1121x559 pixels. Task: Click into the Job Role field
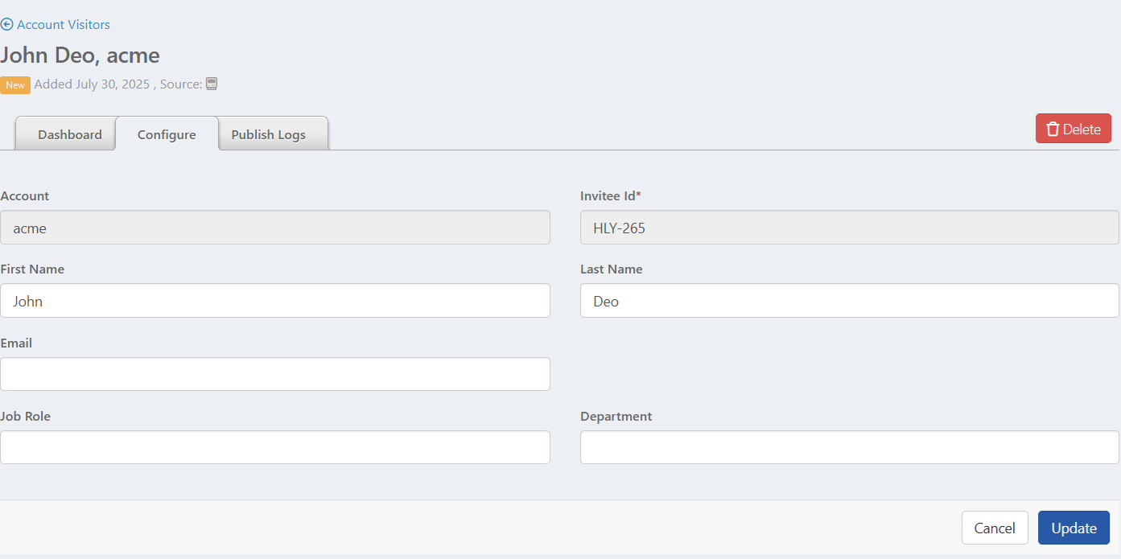[275, 447]
